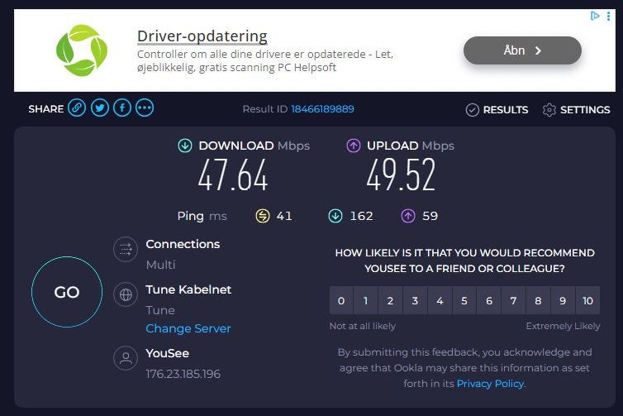The image size is (623, 416).
Task: Select rating 0 on the scale
Action: 341,301
